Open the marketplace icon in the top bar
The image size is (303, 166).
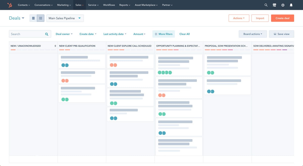274,5
